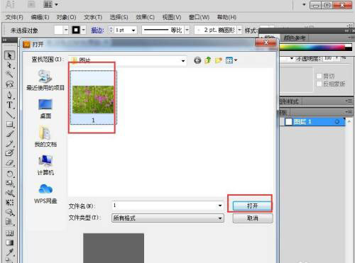Open the view menu dropdown arrow

point(236,60)
